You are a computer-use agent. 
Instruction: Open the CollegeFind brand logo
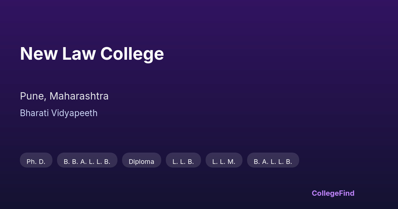click(333, 193)
